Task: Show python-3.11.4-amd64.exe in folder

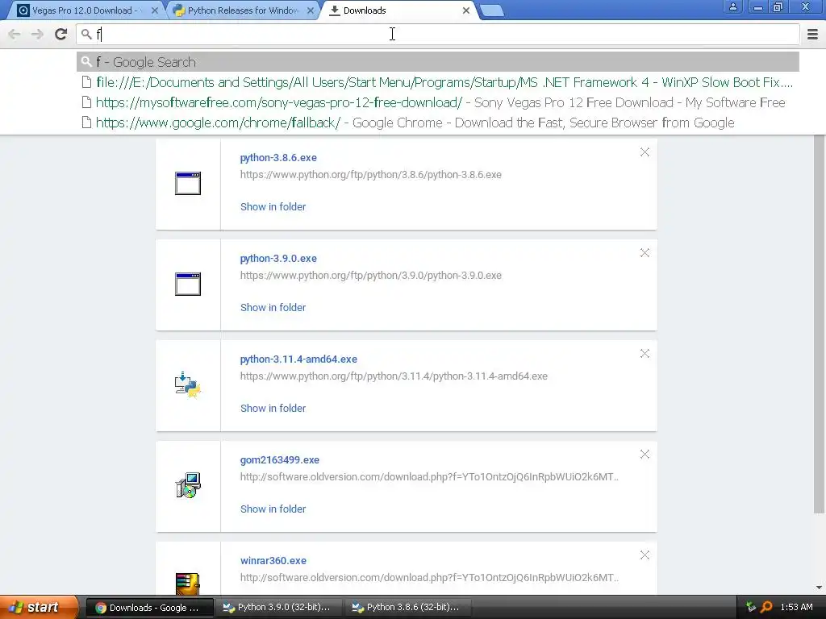Action: [x=273, y=409]
